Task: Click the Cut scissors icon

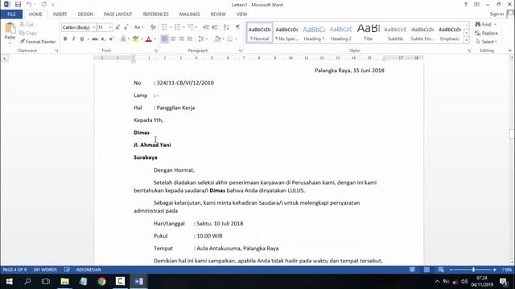Action: [x=22, y=24]
